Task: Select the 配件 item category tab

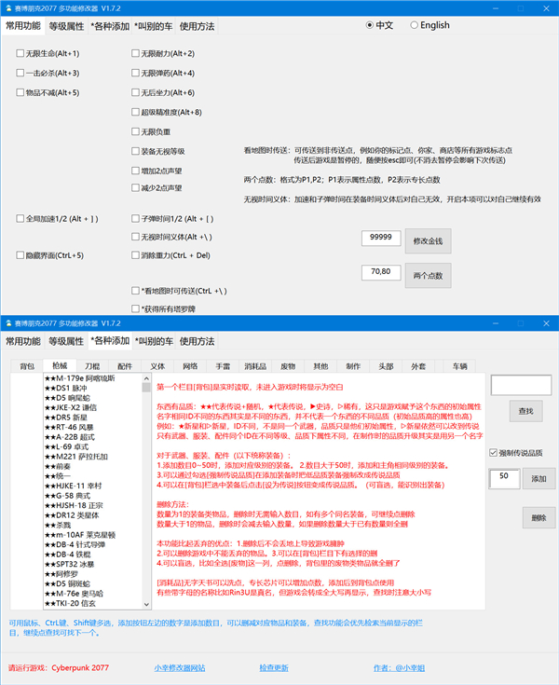Action: click(x=125, y=366)
